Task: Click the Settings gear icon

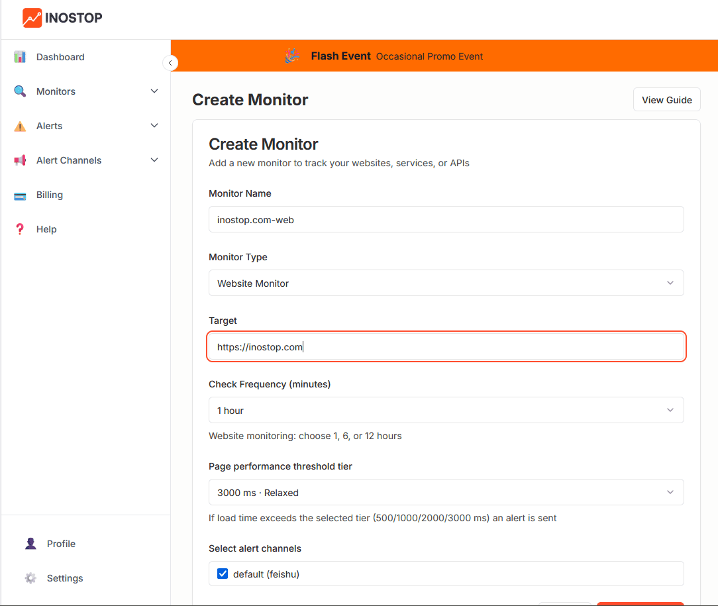Action: pos(30,578)
